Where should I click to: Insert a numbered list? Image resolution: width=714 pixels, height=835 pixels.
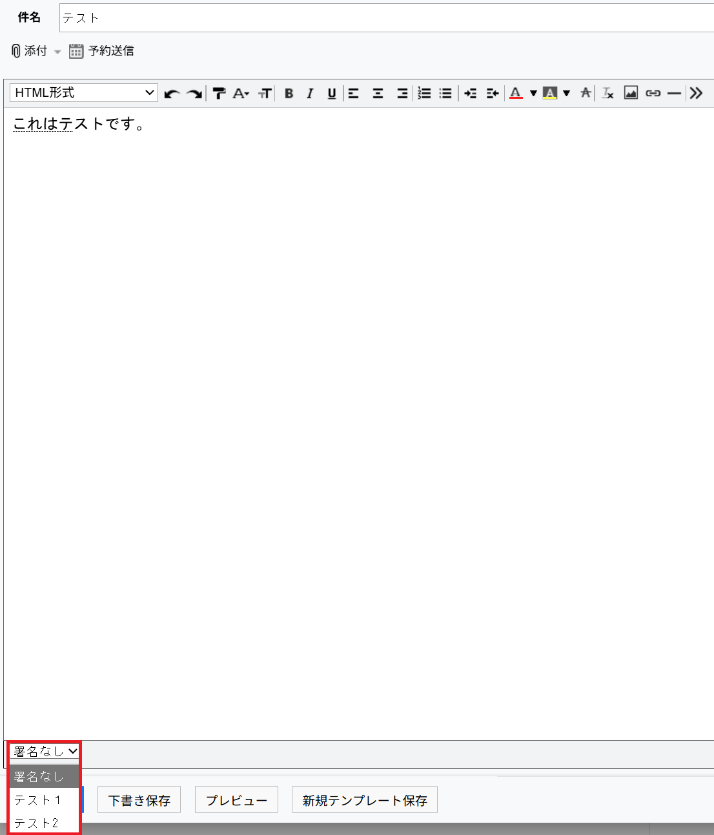424,93
